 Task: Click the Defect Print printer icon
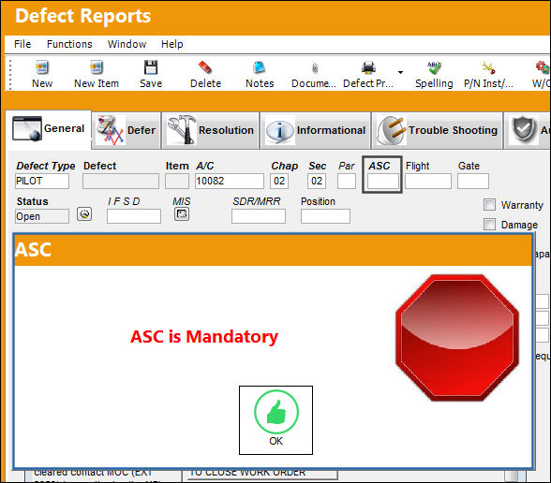point(368,67)
